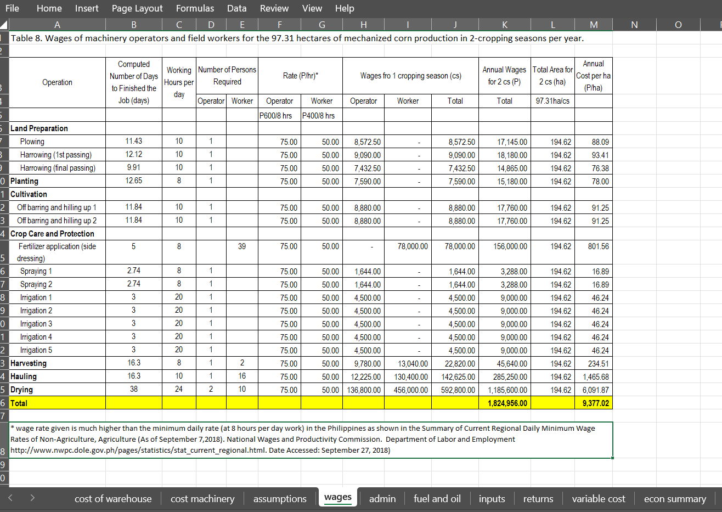Switch to assumptions sheet
Image resolution: width=722 pixels, height=512 pixels.
(x=280, y=499)
